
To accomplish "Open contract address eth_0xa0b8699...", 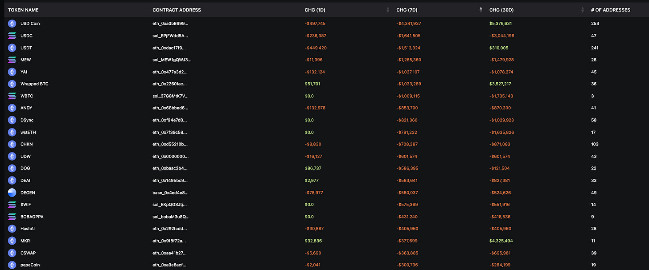I will (x=170, y=24).
